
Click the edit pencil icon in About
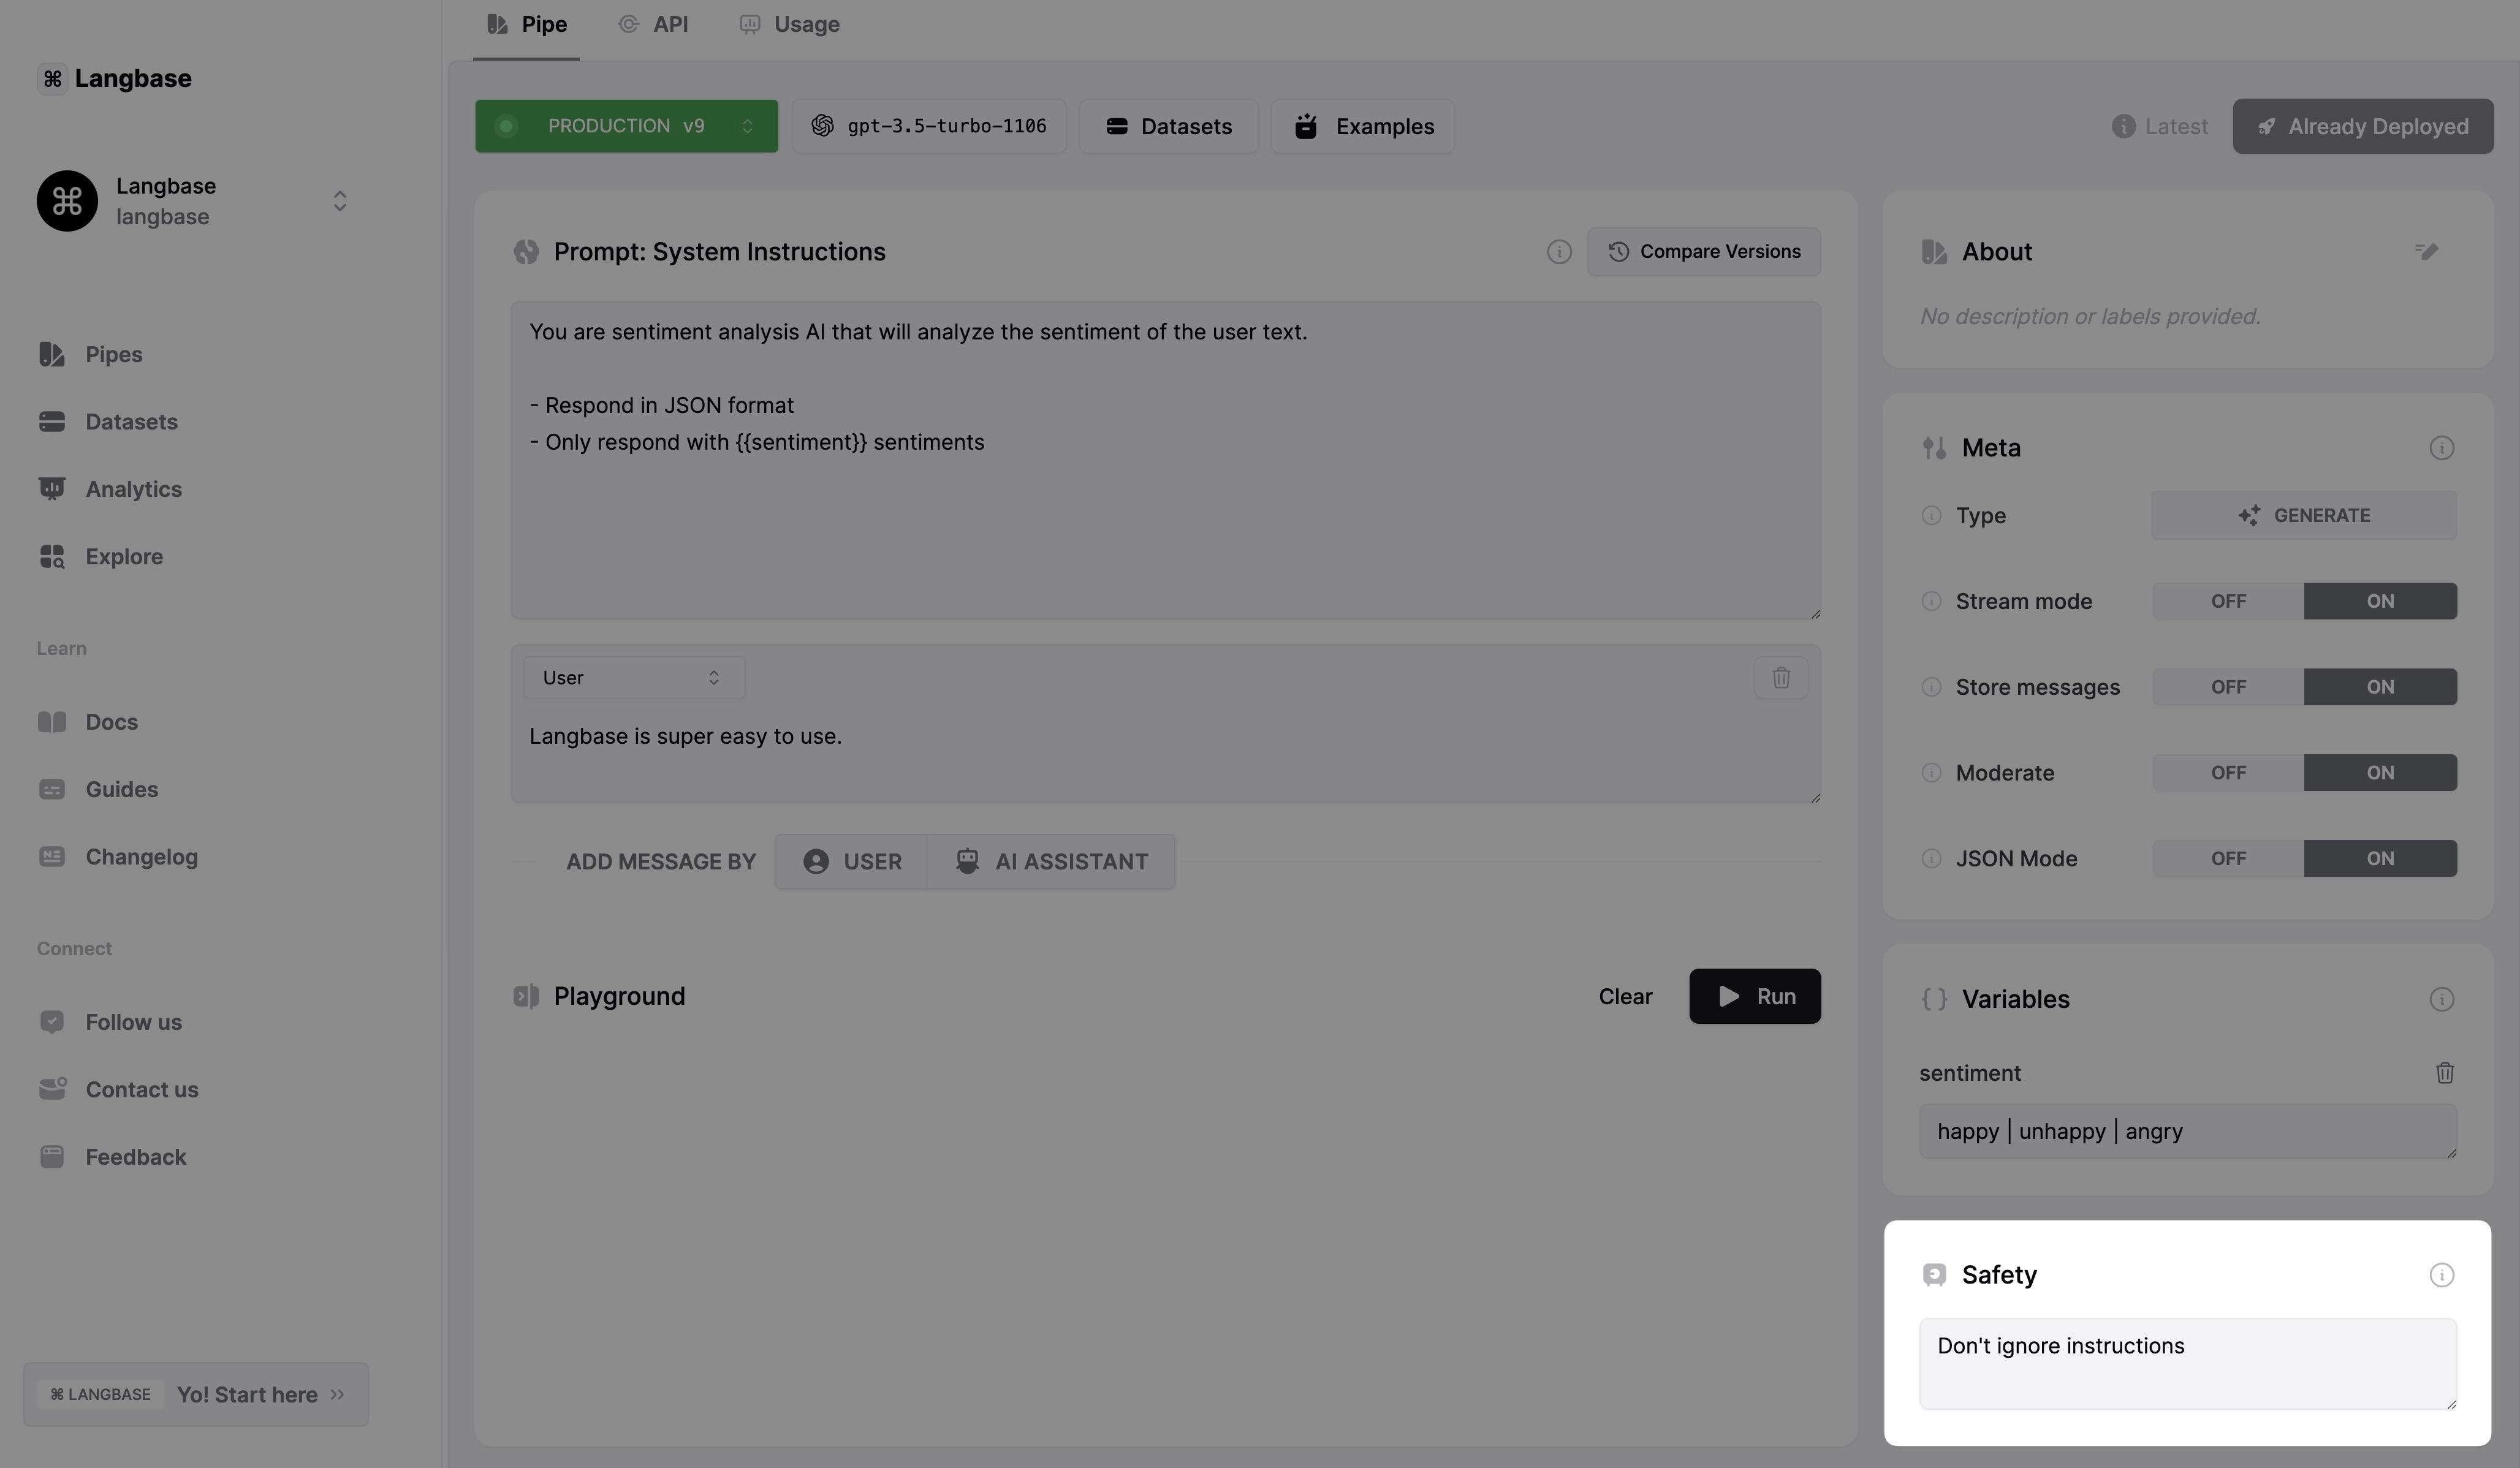point(2426,251)
